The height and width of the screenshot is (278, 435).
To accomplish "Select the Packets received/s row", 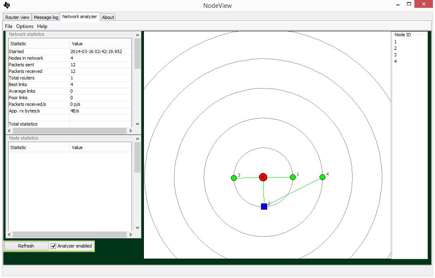I will coord(70,104).
